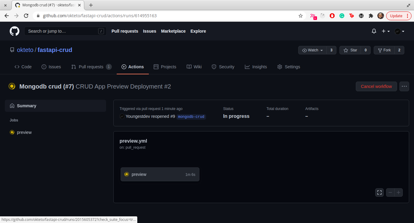This screenshot has width=414, height=223.
Task: Open the Star count of 0
Action: pos(366,50)
